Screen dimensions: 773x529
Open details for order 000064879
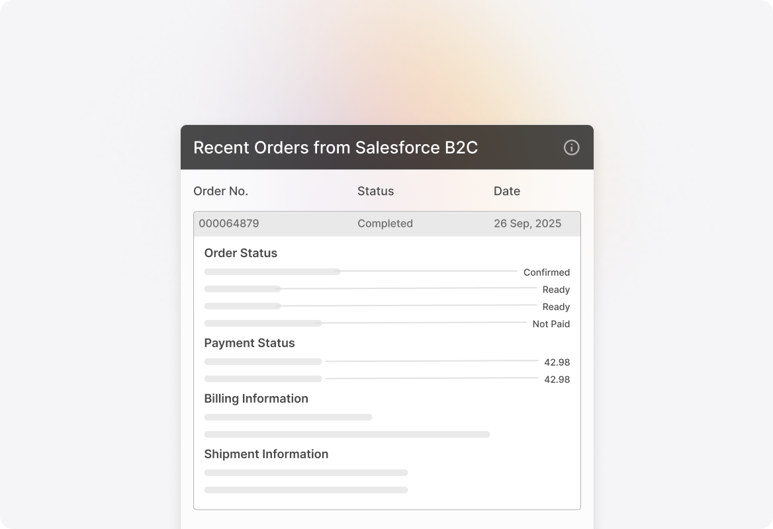coord(228,224)
